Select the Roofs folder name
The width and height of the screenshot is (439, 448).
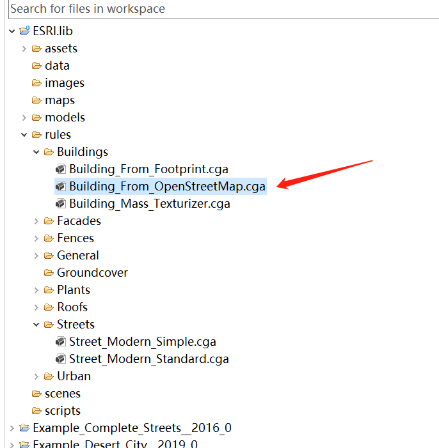[x=72, y=307]
